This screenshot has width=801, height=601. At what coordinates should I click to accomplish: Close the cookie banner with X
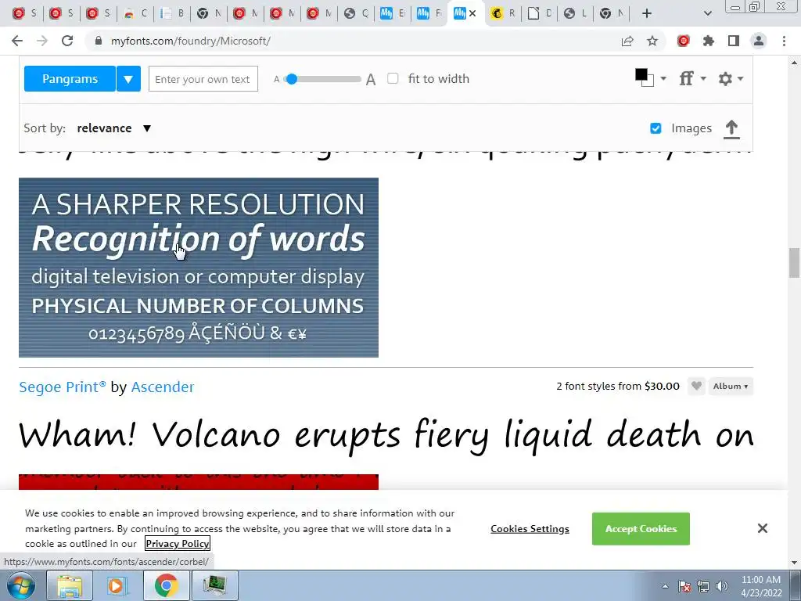click(x=762, y=528)
